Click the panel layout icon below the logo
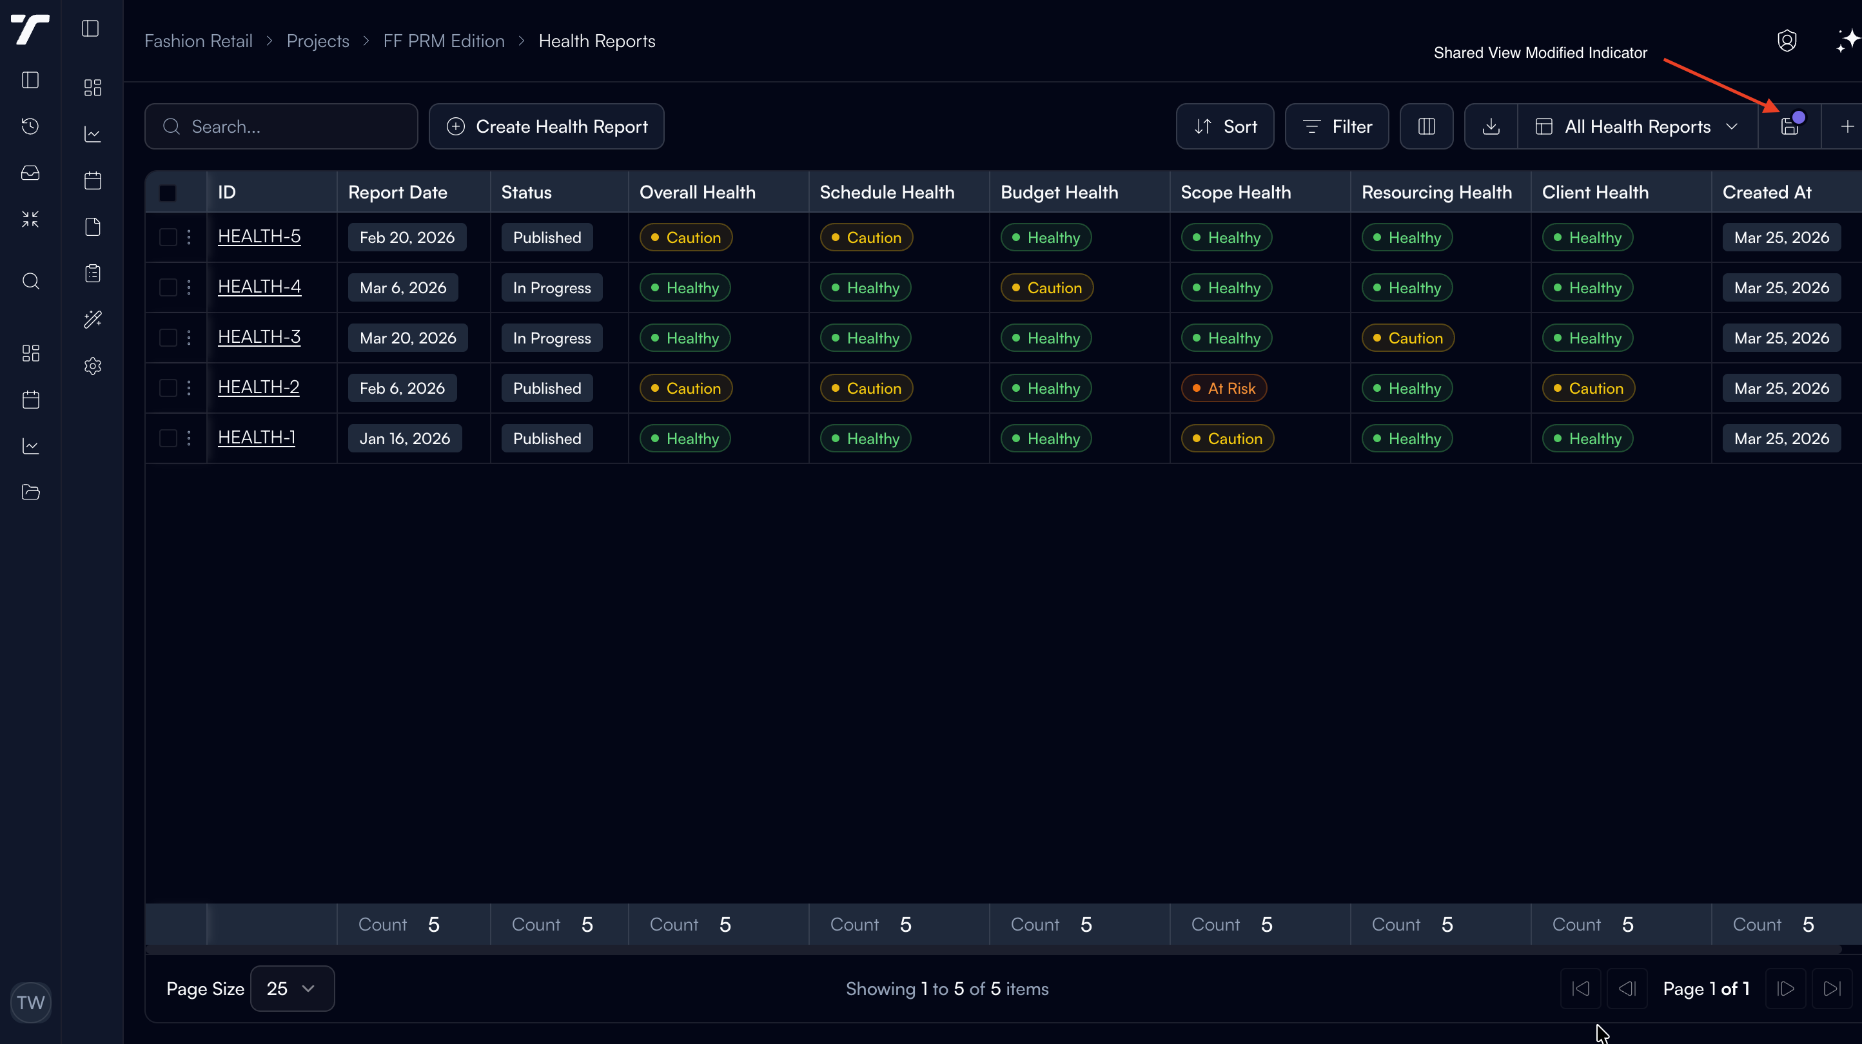 click(x=30, y=80)
